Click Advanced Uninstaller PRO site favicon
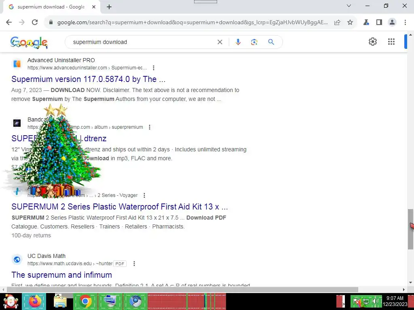 pyautogui.click(x=17, y=64)
